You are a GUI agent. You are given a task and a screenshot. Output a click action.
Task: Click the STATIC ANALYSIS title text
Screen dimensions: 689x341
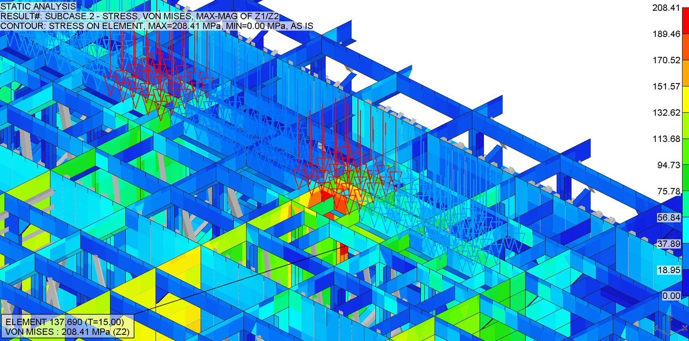tap(38, 6)
